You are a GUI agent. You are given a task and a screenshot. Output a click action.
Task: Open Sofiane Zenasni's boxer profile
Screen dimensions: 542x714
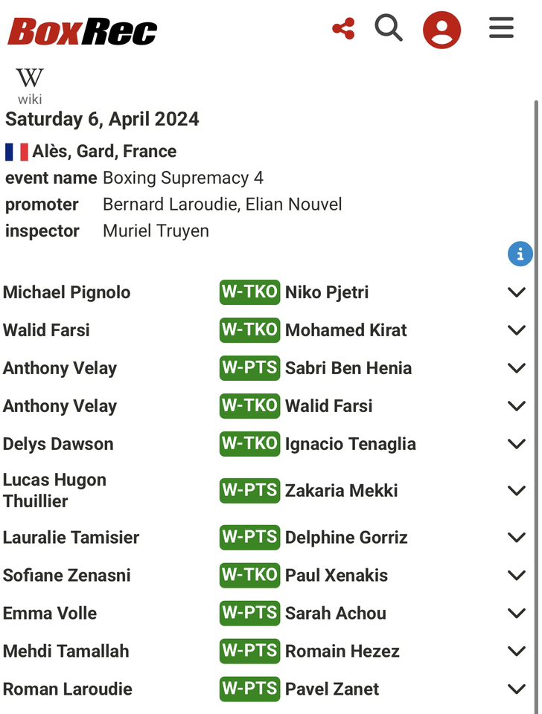tap(66, 575)
